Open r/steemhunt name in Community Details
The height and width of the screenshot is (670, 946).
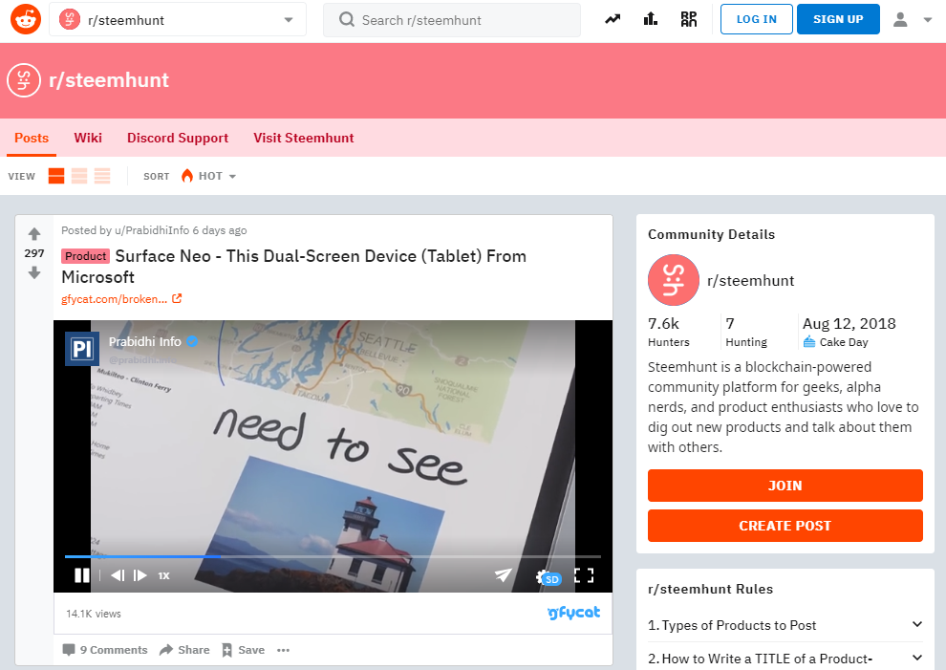pyautogui.click(x=750, y=281)
